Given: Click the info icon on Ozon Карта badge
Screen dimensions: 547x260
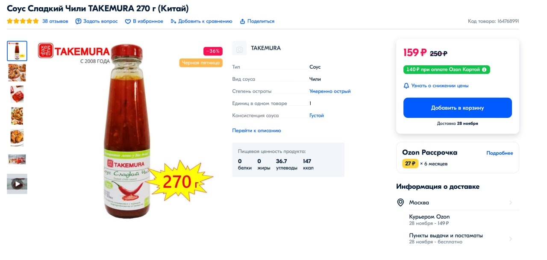Looking at the screenshot, I should [484, 70].
